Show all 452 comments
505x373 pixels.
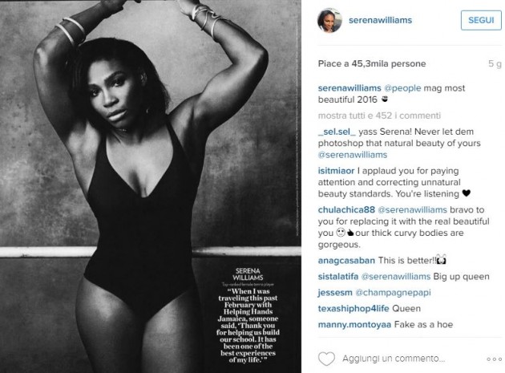pos(379,116)
